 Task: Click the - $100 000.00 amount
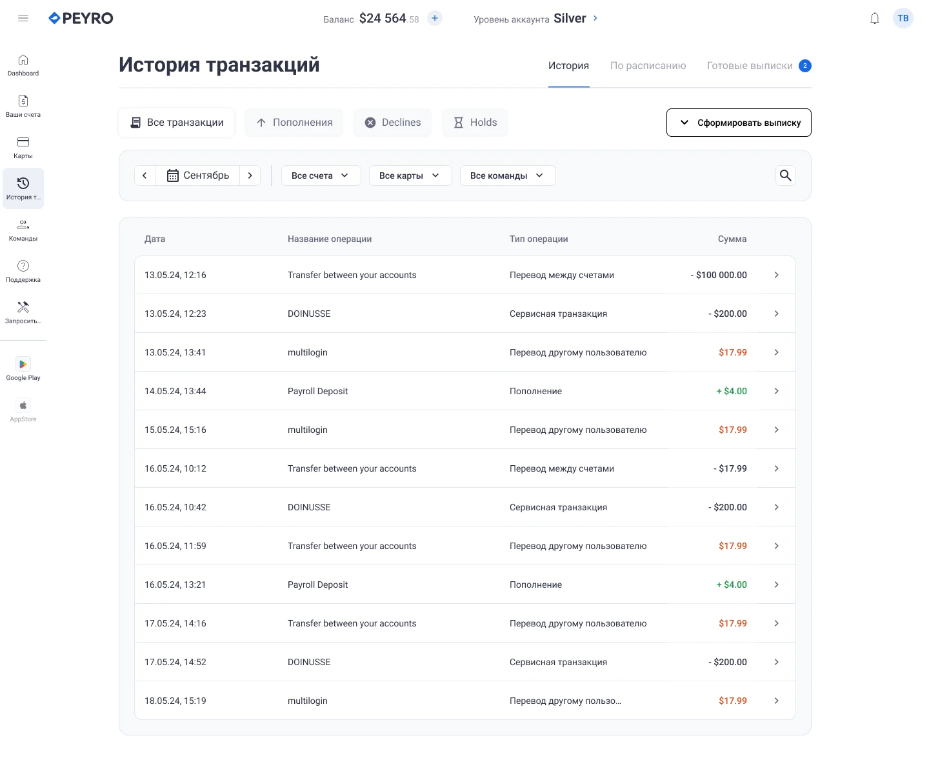[719, 275]
